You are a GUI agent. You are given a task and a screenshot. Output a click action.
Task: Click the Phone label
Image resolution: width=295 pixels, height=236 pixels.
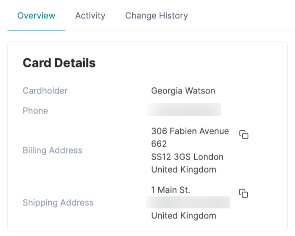point(35,111)
